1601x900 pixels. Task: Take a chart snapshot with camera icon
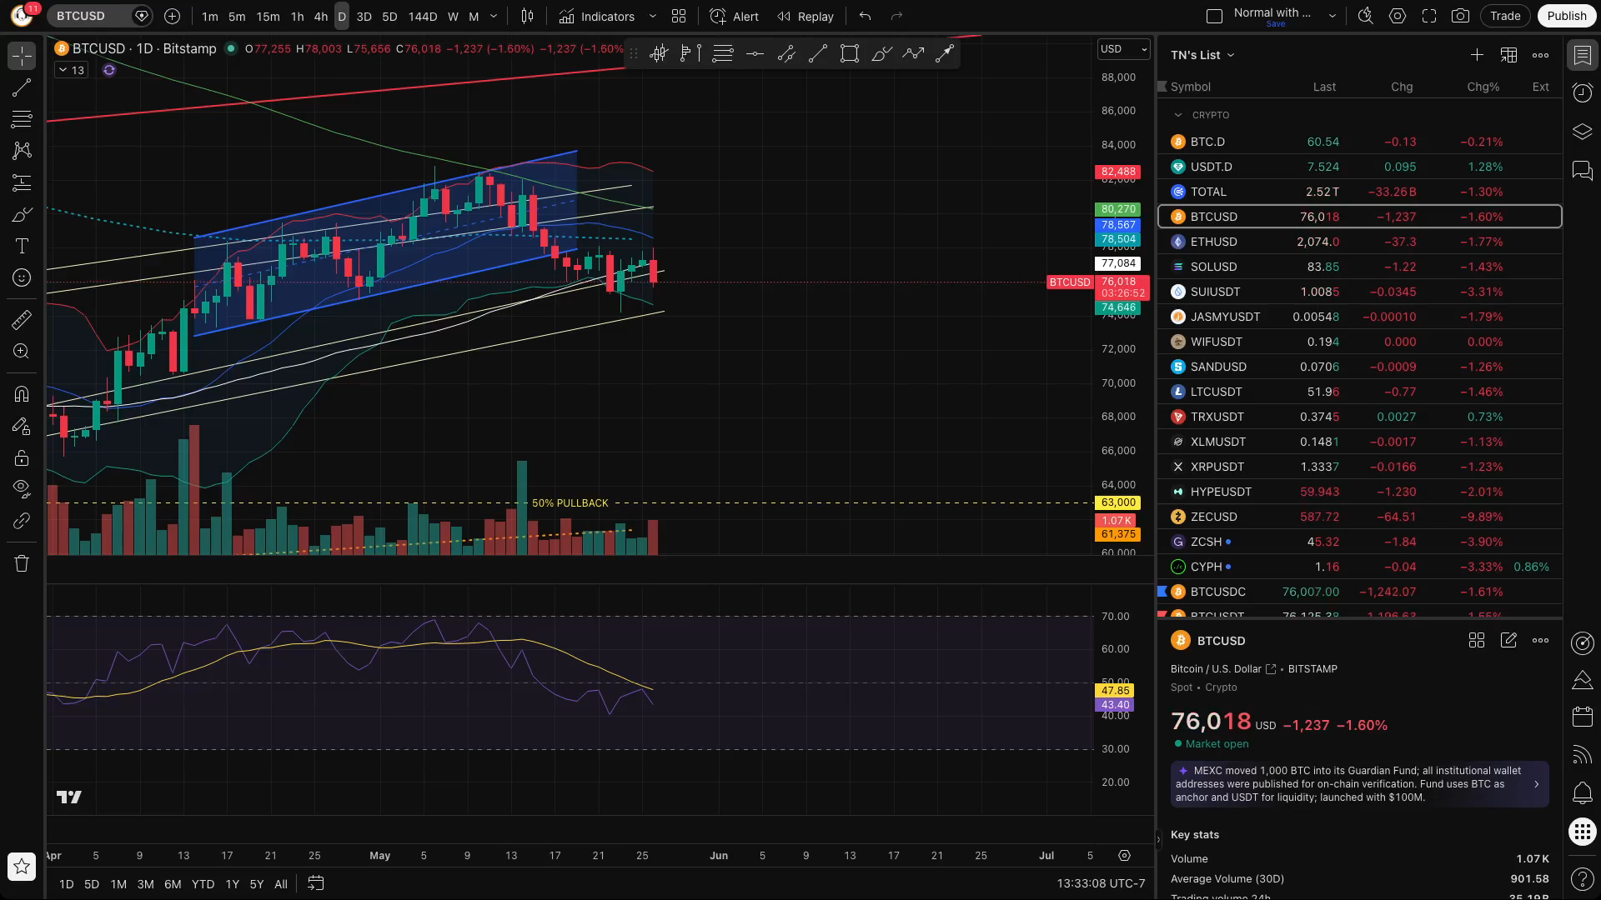(x=1460, y=16)
